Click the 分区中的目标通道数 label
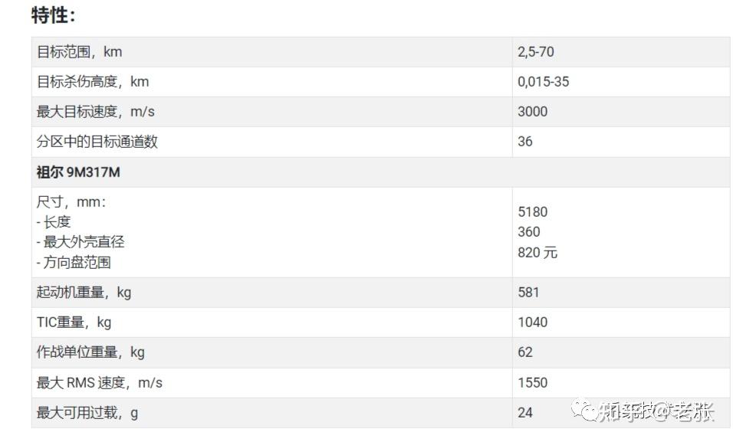The height and width of the screenshot is (442, 733). pos(97,142)
